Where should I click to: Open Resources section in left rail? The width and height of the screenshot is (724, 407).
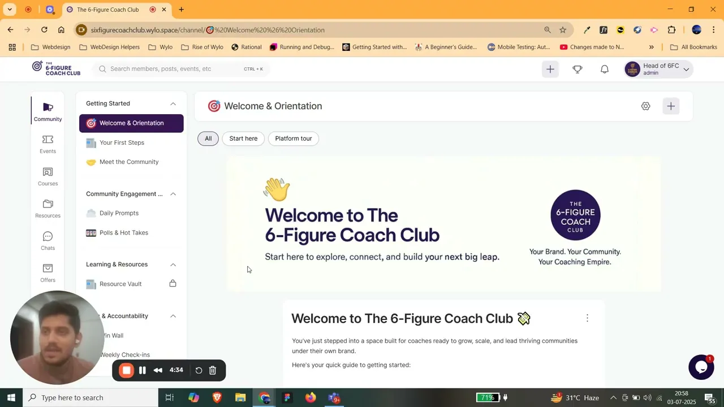(48, 209)
